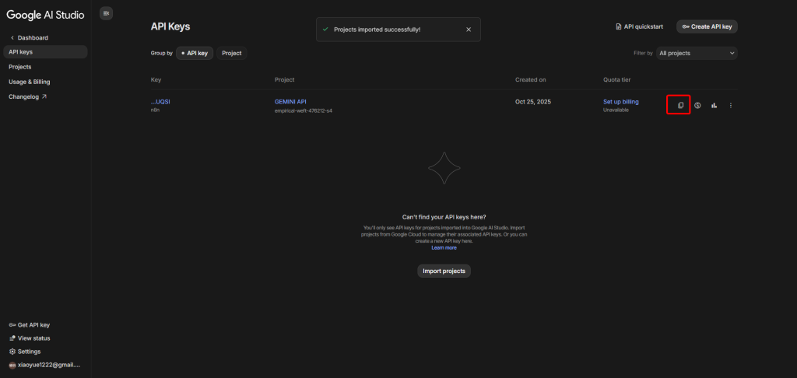Screen dimensions: 797x378
Task: Click the Create API key button
Action: pos(706,26)
